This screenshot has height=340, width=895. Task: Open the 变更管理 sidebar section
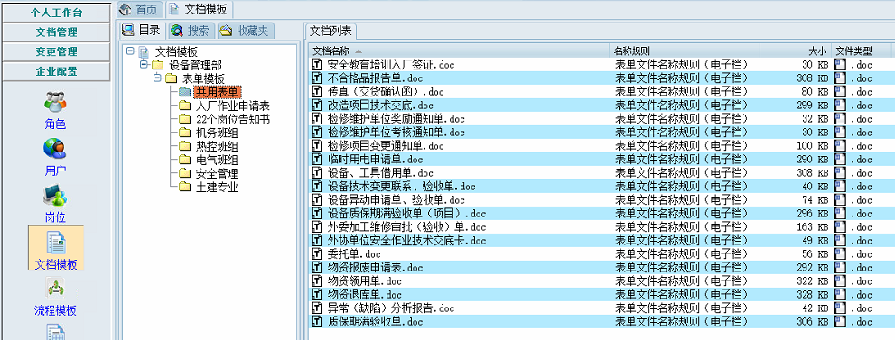point(56,51)
